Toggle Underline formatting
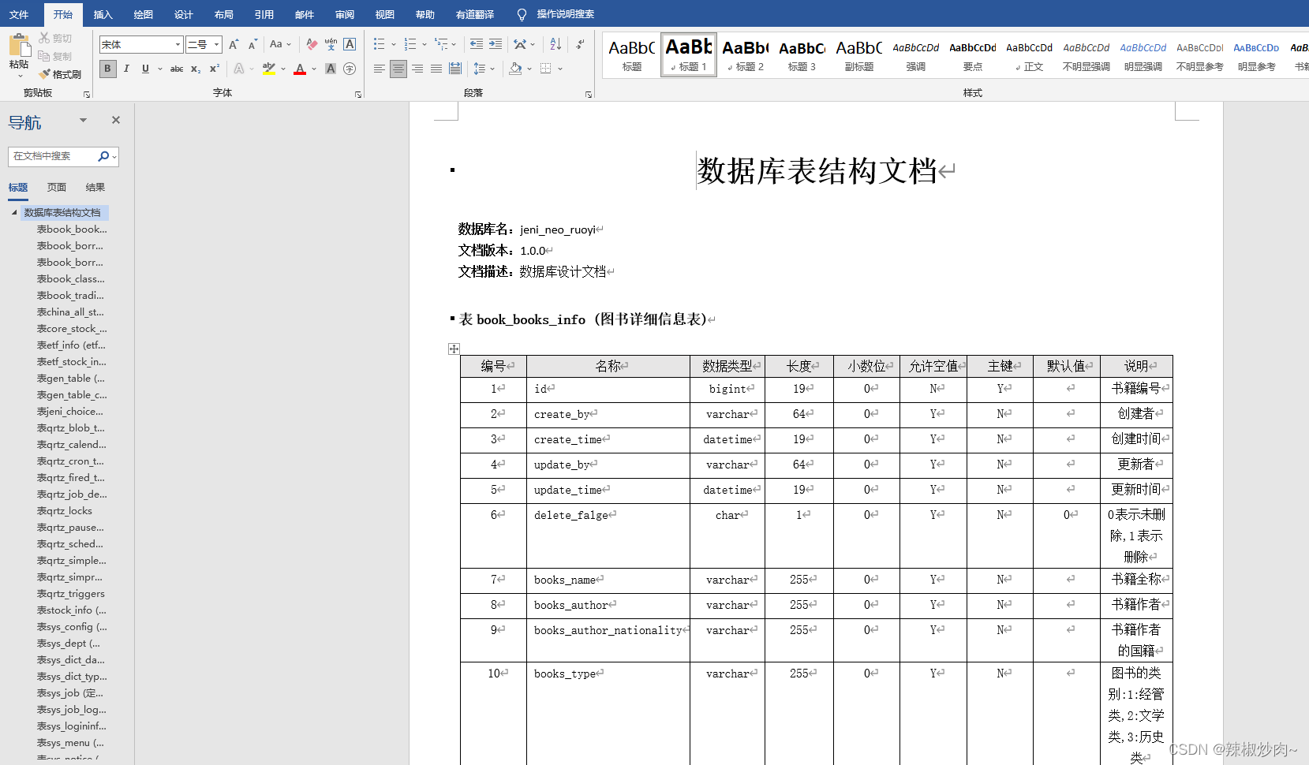This screenshot has width=1309, height=765. [145, 69]
